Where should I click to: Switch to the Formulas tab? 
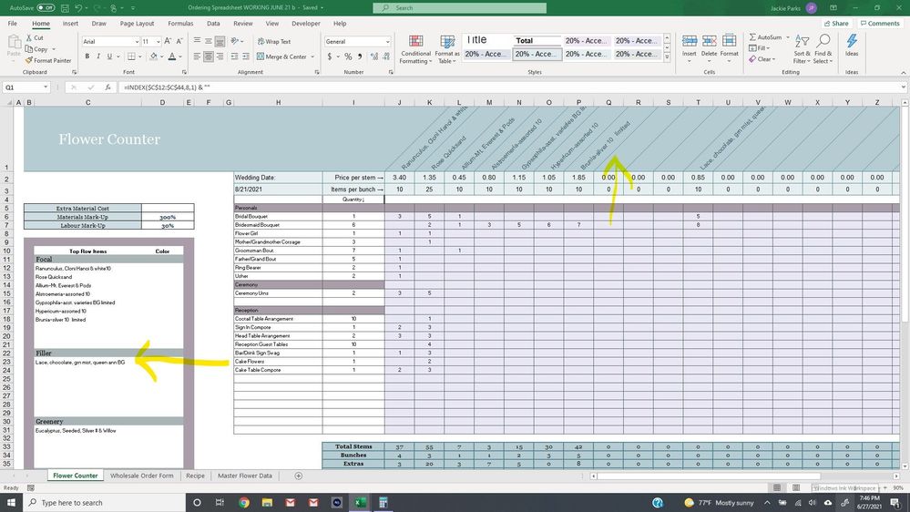tap(180, 24)
